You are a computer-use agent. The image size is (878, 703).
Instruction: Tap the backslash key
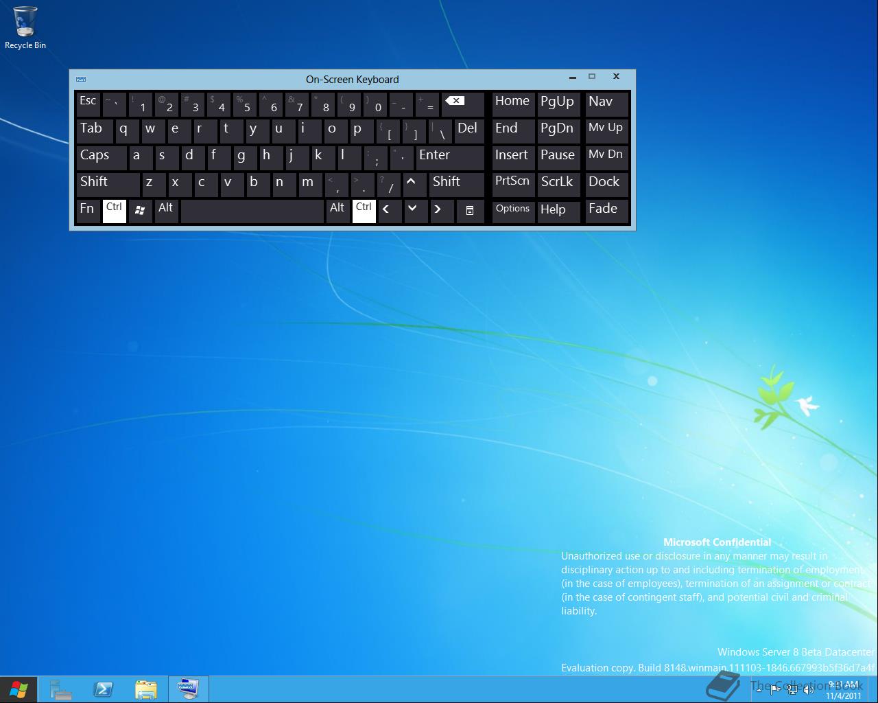(x=440, y=130)
